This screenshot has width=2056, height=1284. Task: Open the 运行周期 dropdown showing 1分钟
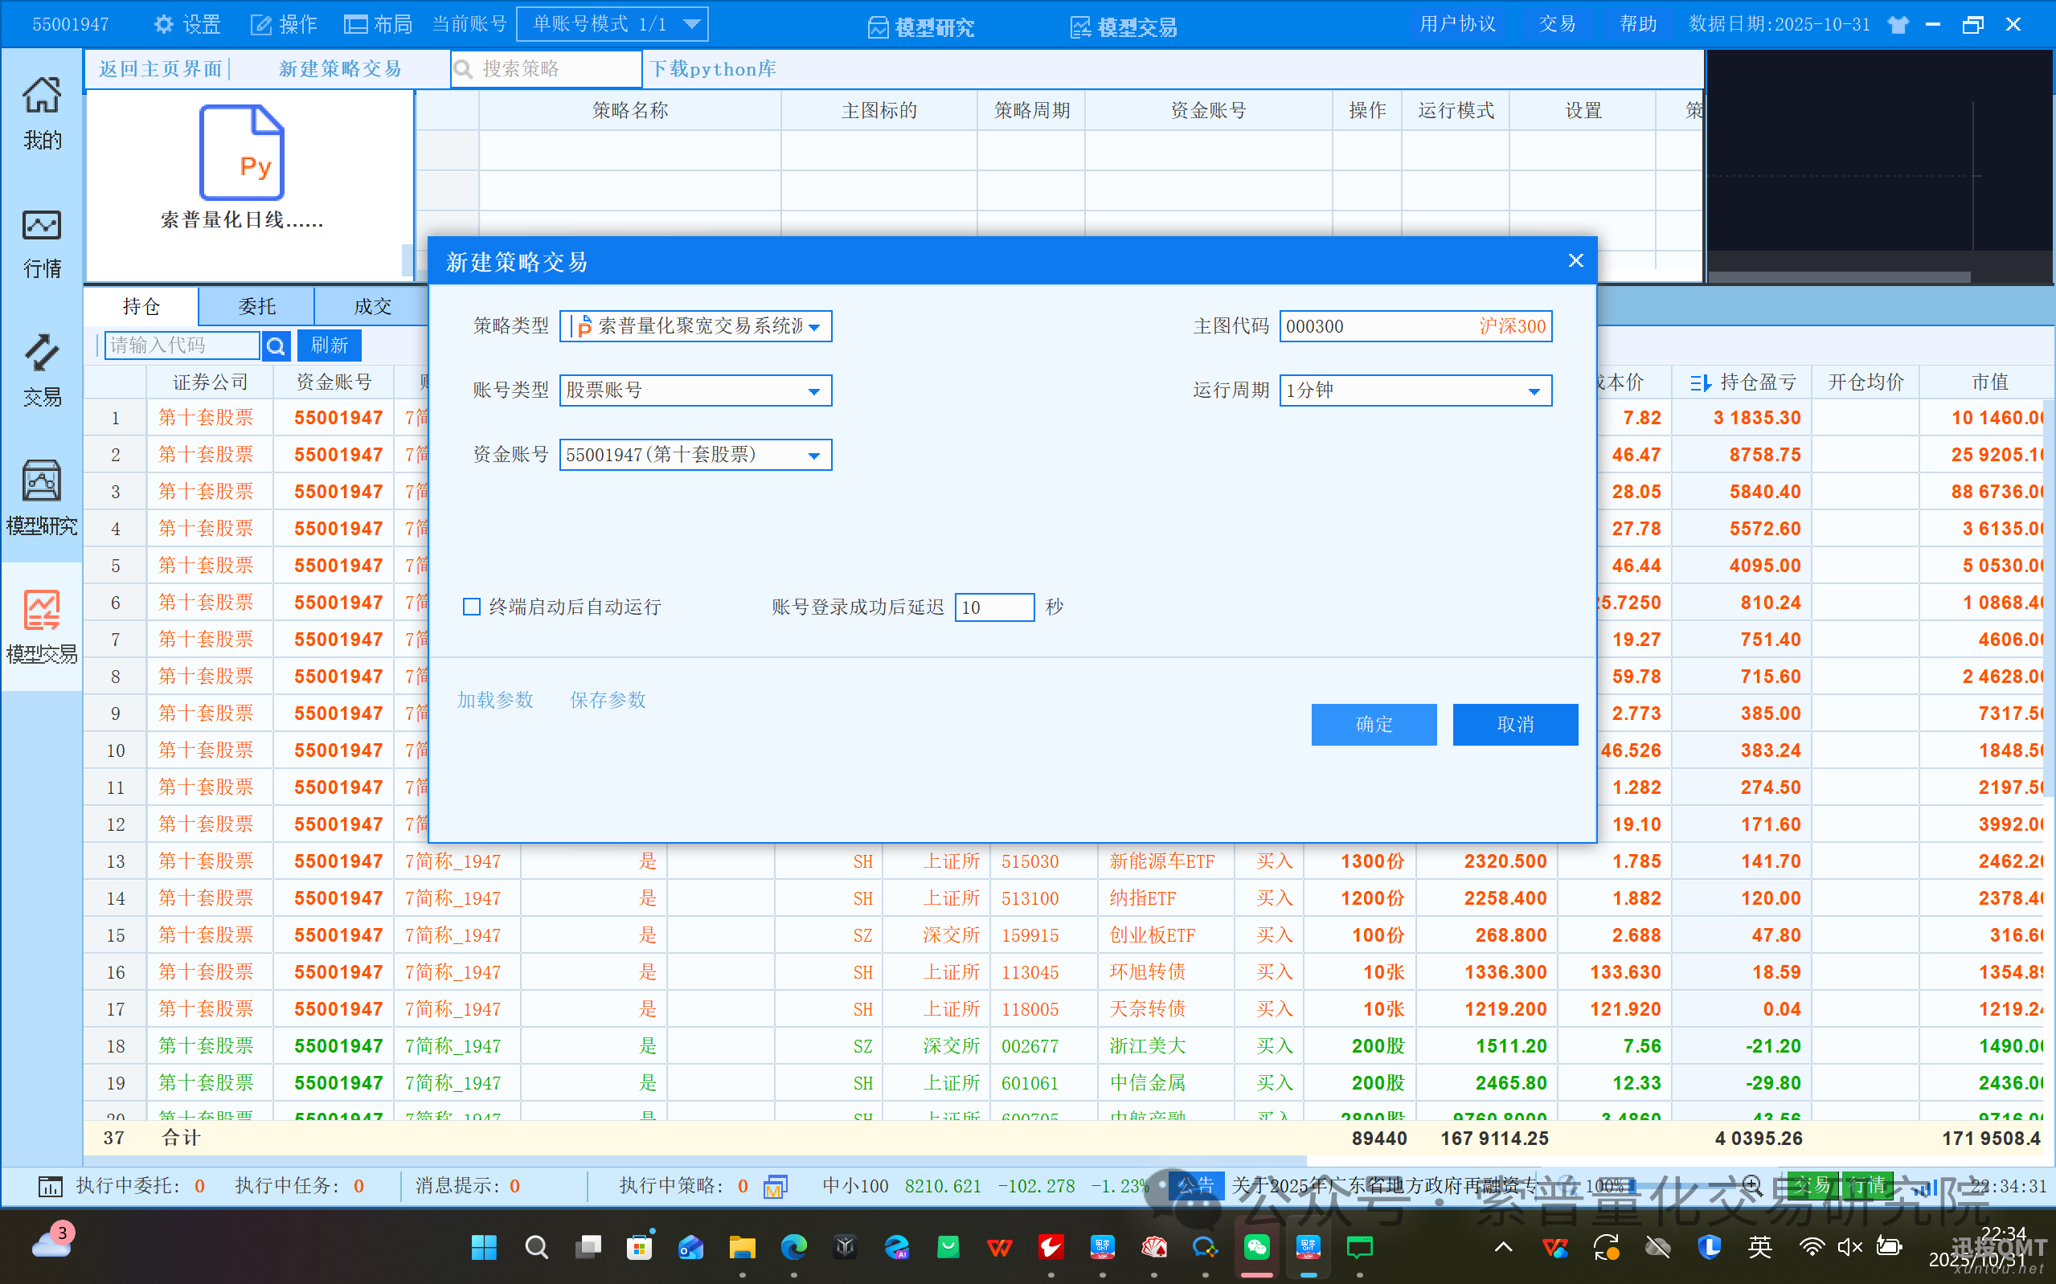[1534, 391]
